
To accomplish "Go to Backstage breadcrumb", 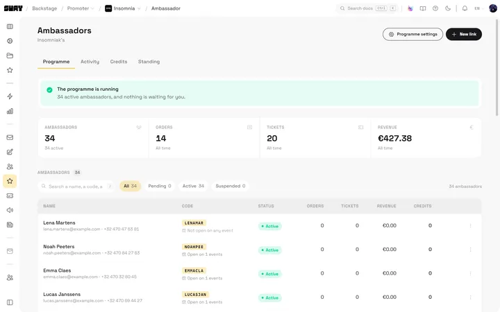I will coord(44,8).
